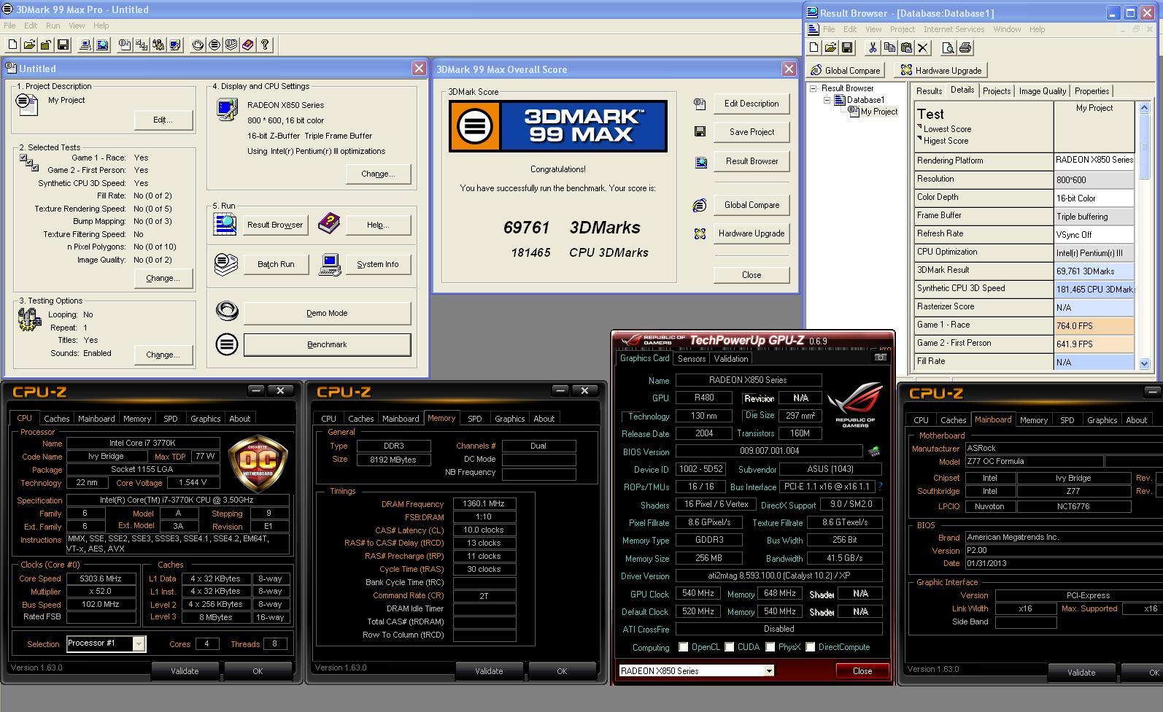This screenshot has height=712, width=1163.
Task: Click Edit Description icon in 3DMark toolbar
Action: pyautogui.click(x=125, y=45)
